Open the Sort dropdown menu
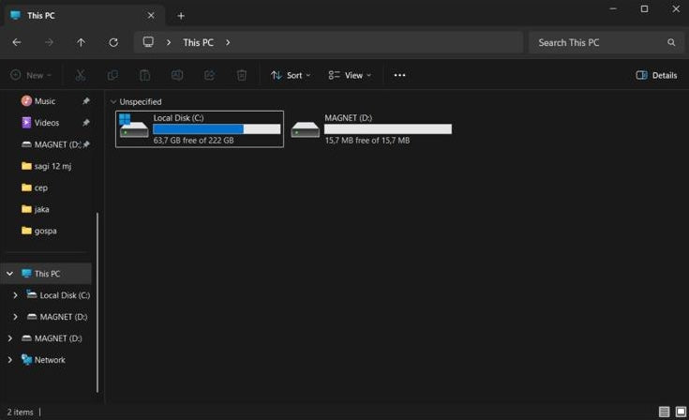The width and height of the screenshot is (689, 420). pos(292,75)
